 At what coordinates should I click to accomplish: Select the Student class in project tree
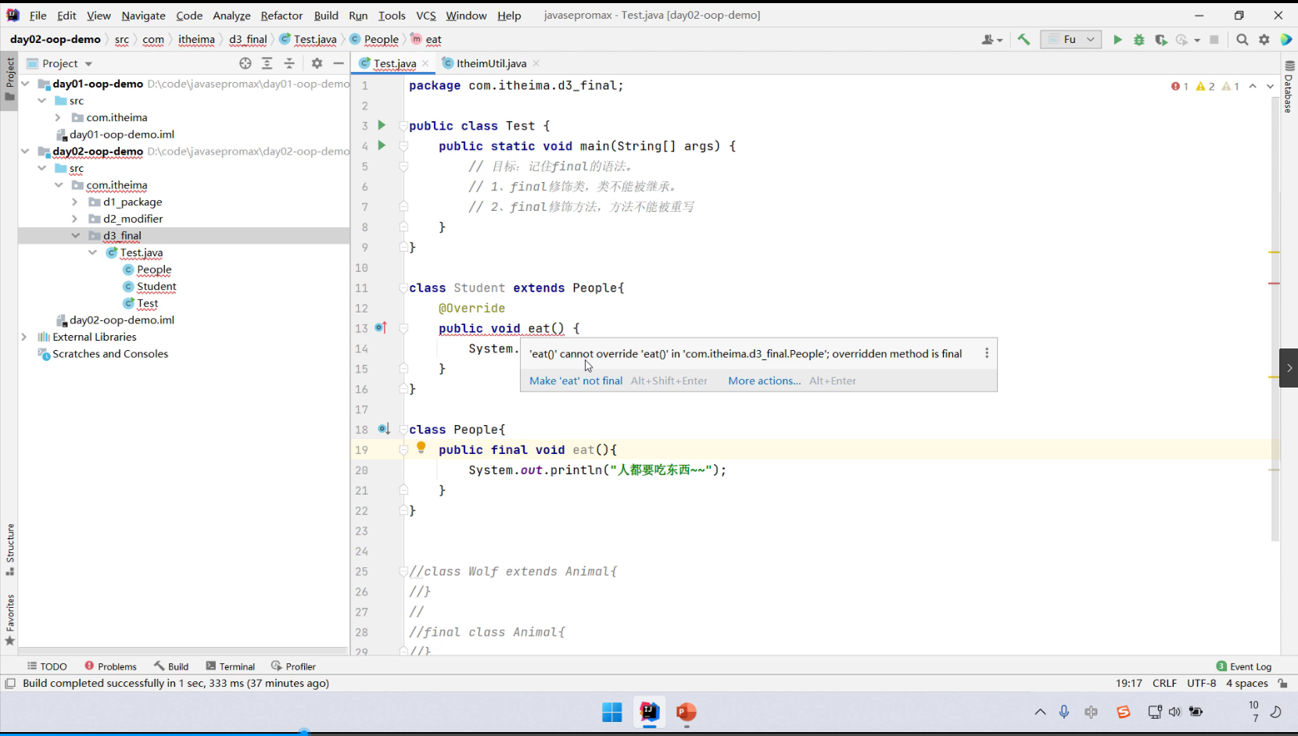156,287
